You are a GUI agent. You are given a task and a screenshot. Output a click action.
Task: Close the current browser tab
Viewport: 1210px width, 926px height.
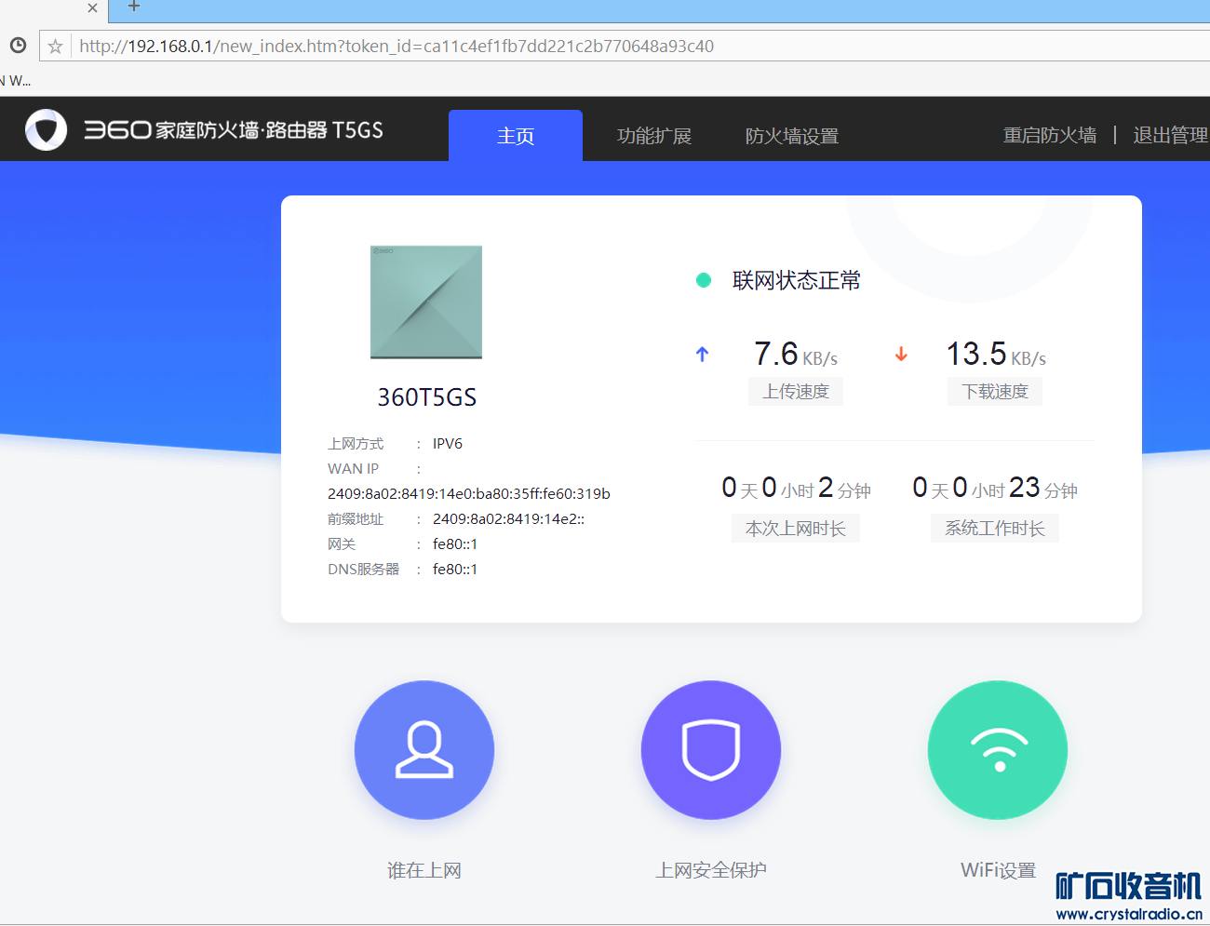tap(92, 8)
